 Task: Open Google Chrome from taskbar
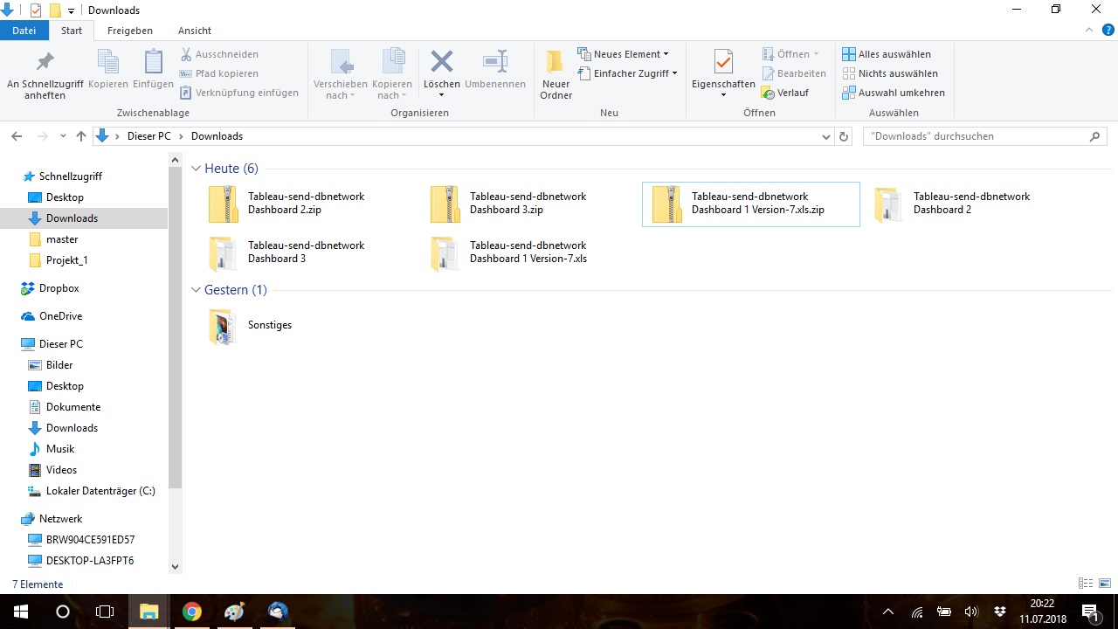tap(192, 612)
